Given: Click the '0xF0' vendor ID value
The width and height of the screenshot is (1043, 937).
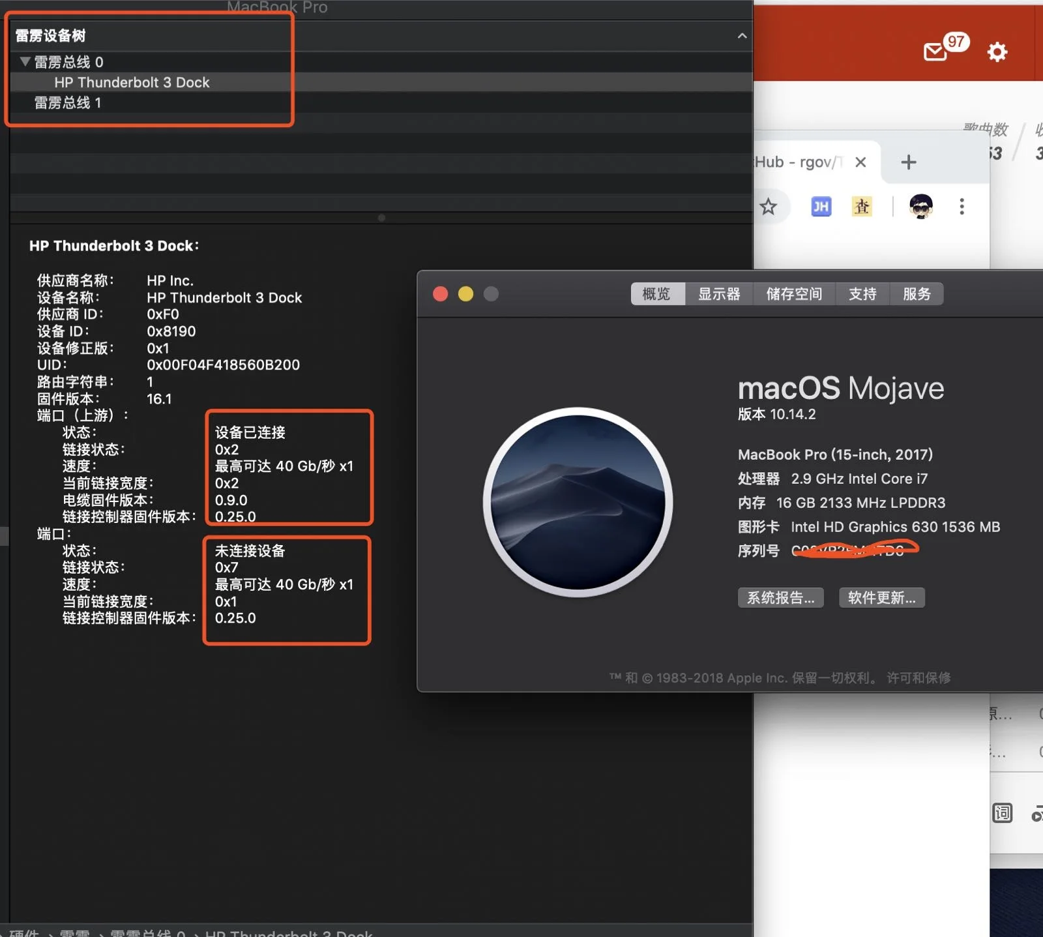Looking at the screenshot, I should pyautogui.click(x=163, y=314).
